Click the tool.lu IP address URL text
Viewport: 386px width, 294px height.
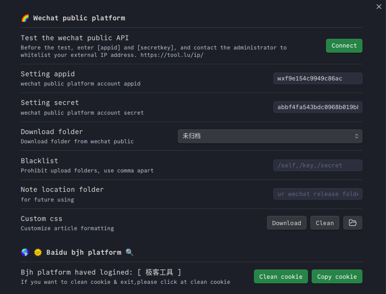coord(172,55)
